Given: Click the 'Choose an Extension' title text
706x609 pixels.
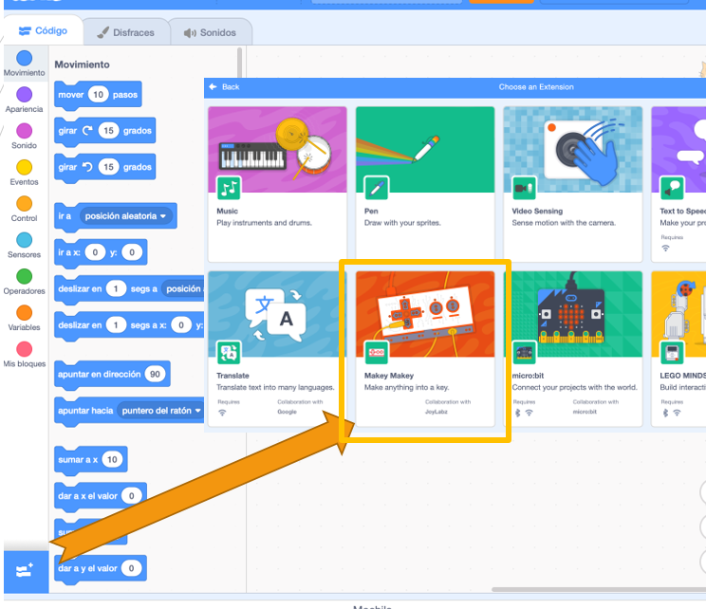Looking at the screenshot, I should coord(536,87).
